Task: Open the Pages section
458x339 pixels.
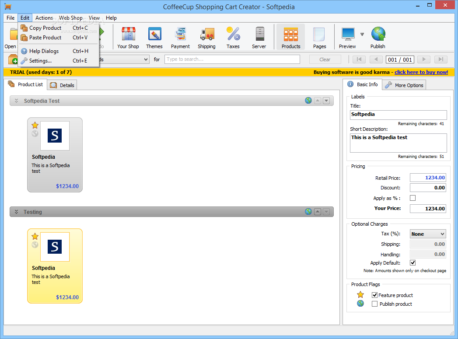Action: [x=319, y=37]
